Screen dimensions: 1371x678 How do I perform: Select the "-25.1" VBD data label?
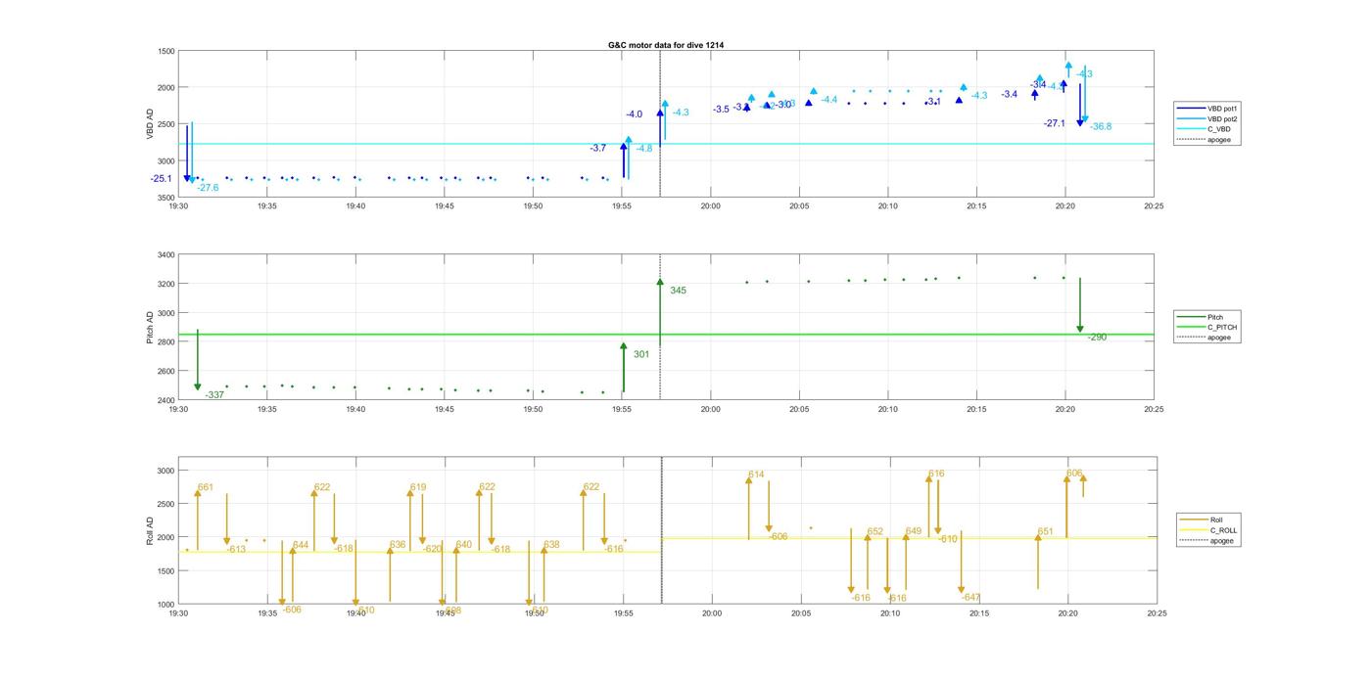pyautogui.click(x=161, y=178)
